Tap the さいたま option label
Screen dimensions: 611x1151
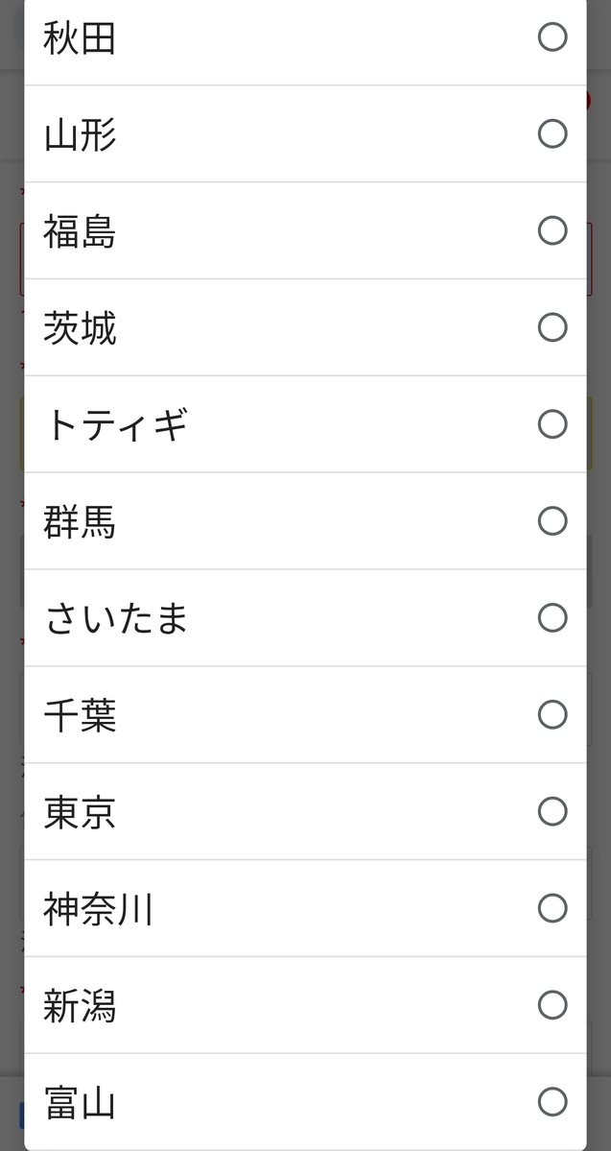click(116, 618)
